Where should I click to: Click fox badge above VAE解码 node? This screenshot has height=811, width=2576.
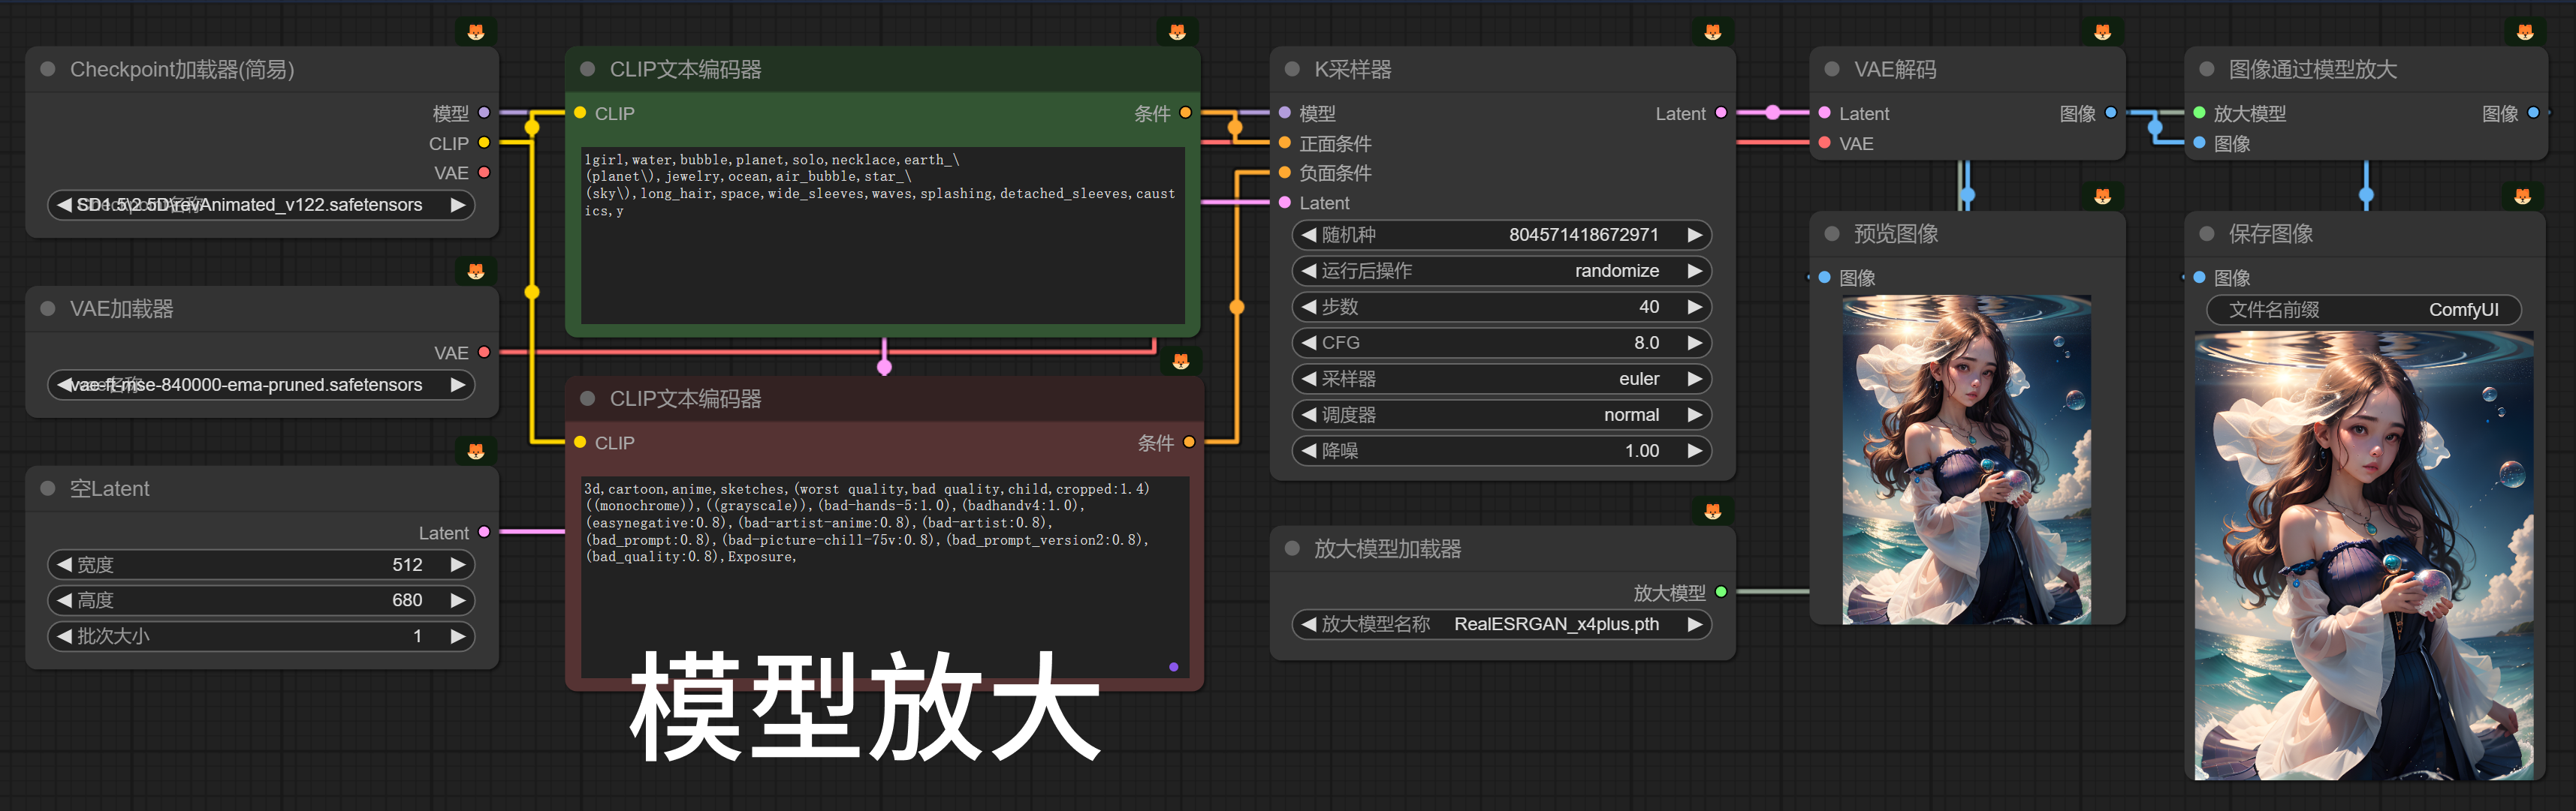coord(2103,32)
